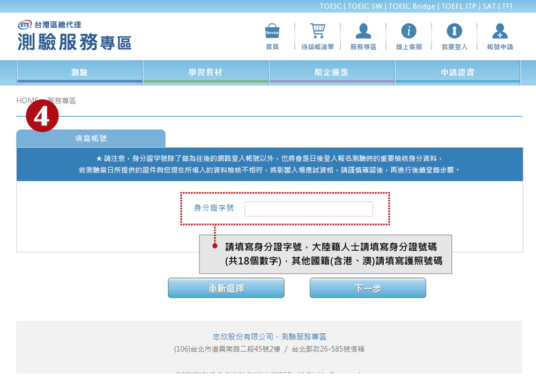The image size is (536, 390).
Task: Select the 填寫帳號 tab
Action: pos(91,139)
